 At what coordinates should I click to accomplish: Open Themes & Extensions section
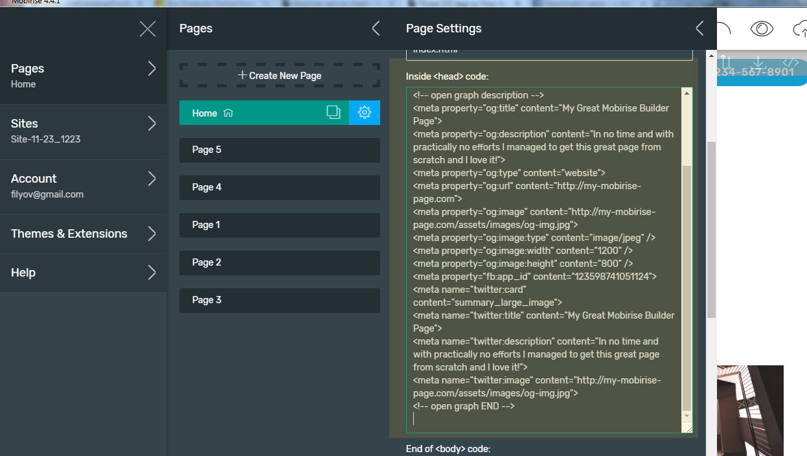click(83, 234)
